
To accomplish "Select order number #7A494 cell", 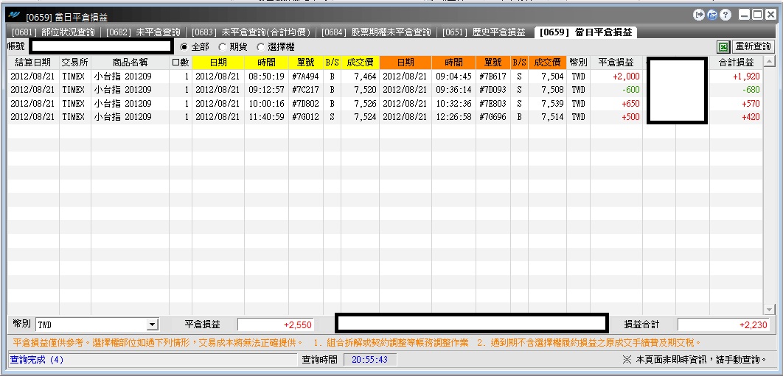I will tap(306, 77).
